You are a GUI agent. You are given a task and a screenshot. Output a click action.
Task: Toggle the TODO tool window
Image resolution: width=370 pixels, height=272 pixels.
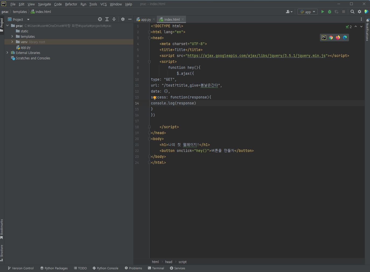point(80,268)
